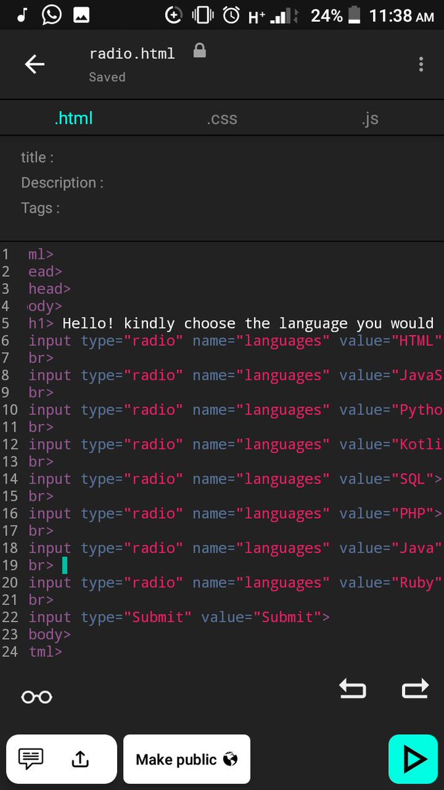
Task: Go back using the arrow icon
Action: pos(34,64)
